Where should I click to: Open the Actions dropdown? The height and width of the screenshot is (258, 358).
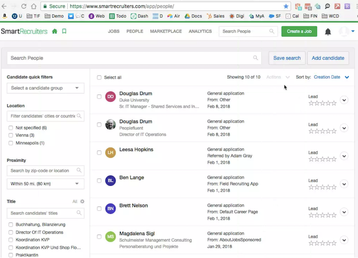click(x=278, y=77)
